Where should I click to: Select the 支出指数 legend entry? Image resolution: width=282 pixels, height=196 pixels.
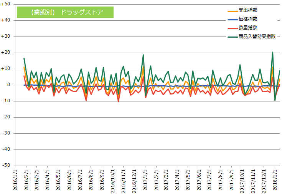click(x=242, y=10)
